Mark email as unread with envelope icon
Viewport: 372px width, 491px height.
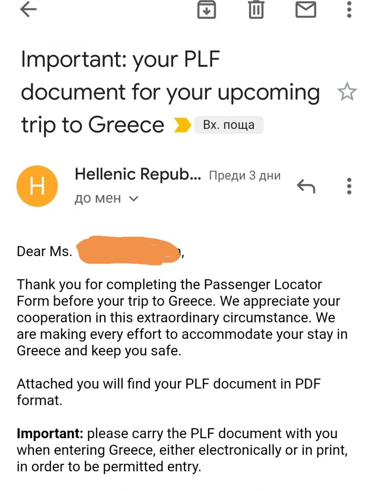point(306,9)
